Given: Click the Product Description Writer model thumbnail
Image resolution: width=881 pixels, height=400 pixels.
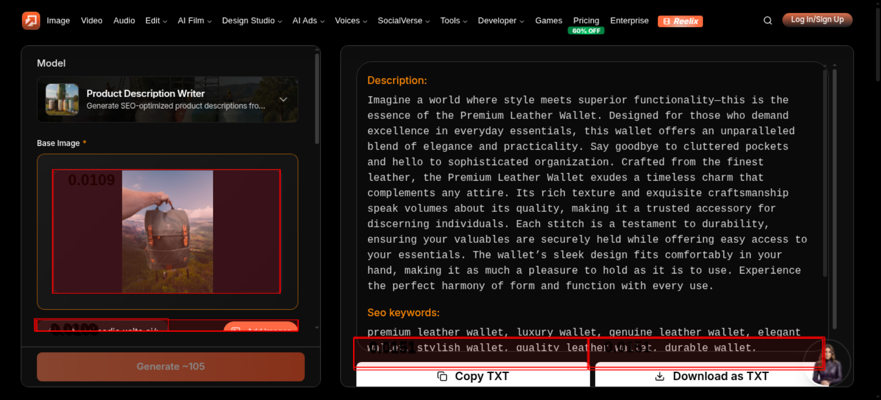Looking at the screenshot, I should (62, 100).
